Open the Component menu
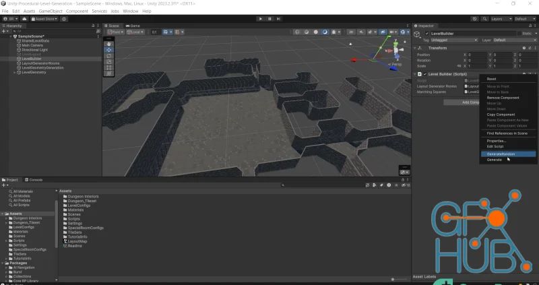Viewport: 539px width, 285px height. [x=77, y=11]
